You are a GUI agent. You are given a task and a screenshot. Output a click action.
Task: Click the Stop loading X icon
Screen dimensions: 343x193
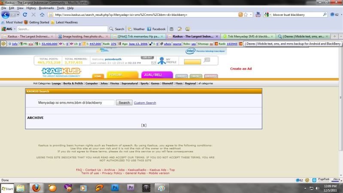point(33,15)
